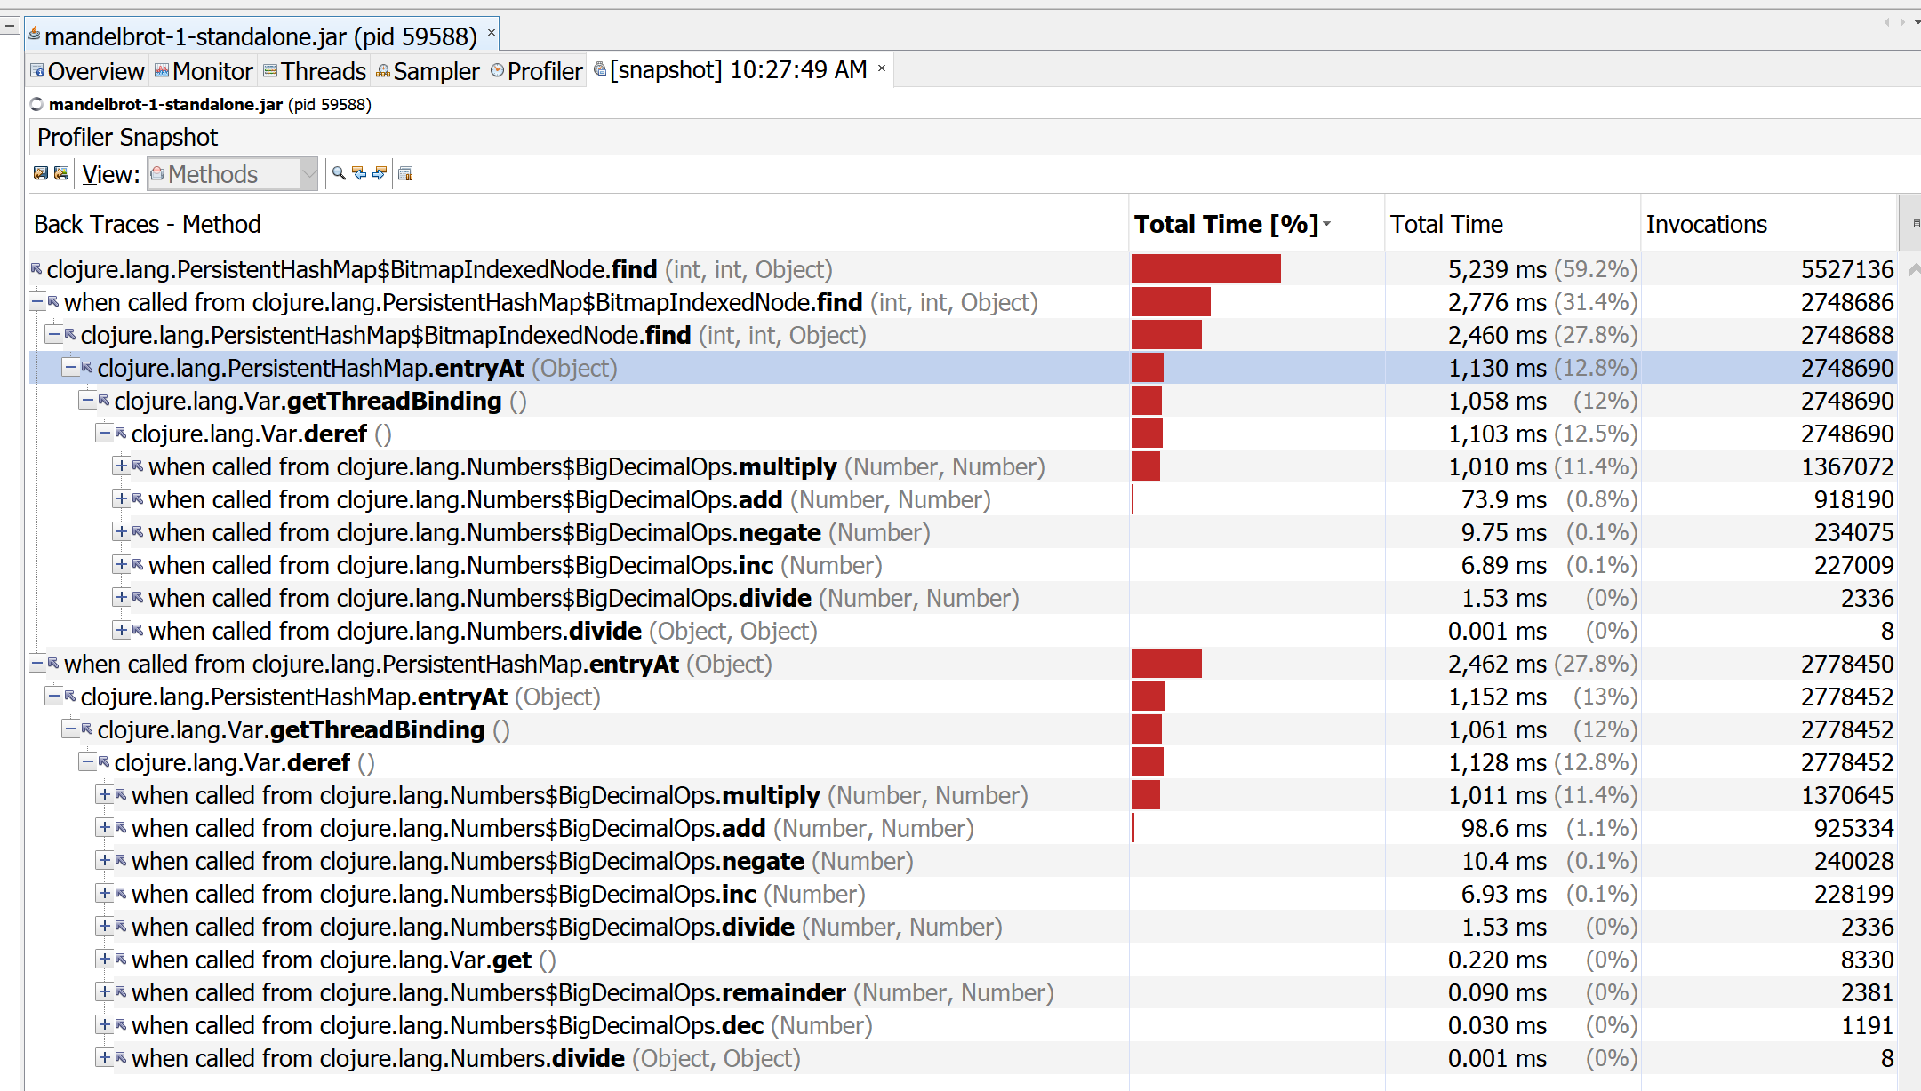Click the find next arrow icon
Image resolution: width=1921 pixels, height=1091 pixels.
(x=380, y=173)
